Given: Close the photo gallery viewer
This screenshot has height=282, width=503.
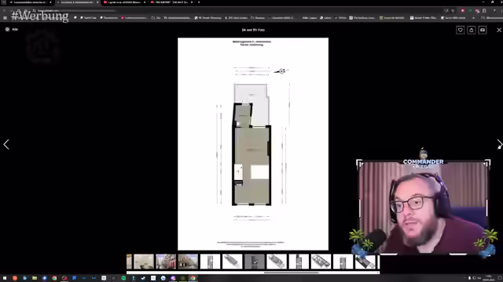Looking at the screenshot, I should [499, 30].
